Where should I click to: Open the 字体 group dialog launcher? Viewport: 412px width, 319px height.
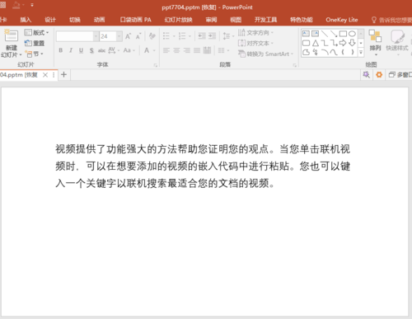156,65
